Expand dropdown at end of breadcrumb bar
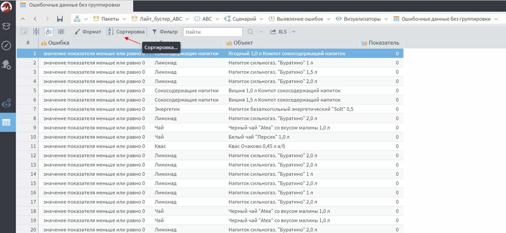The width and height of the screenshot is (506, 233). pyautogui.click(x=496, y=19)
